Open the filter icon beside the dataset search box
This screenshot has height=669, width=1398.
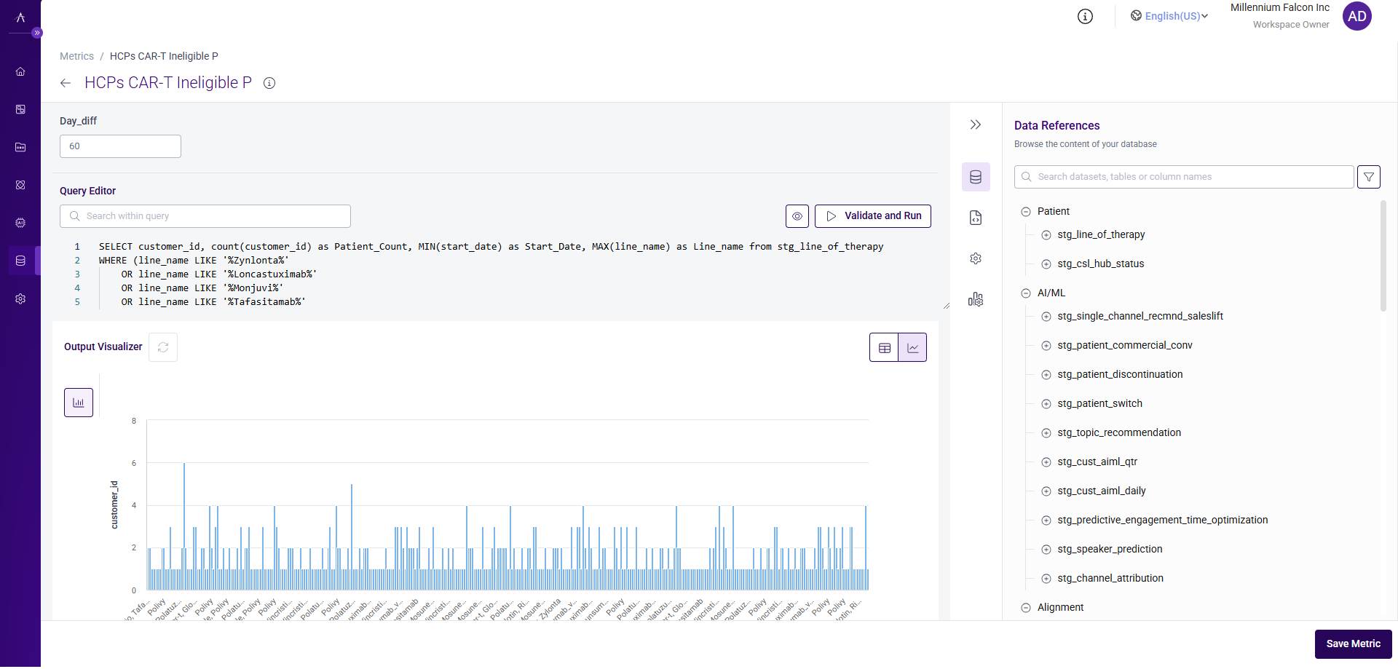(1369, 176)
